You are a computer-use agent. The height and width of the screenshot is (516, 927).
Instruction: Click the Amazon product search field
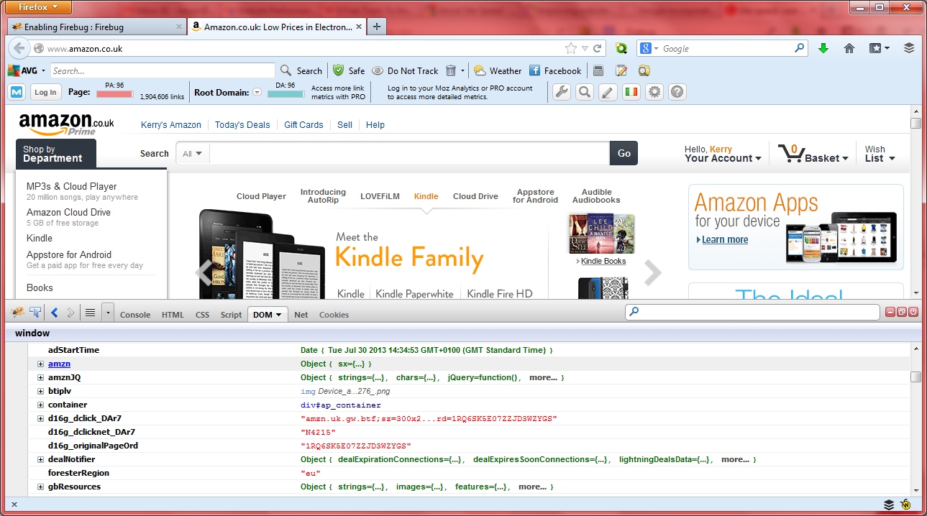(x=410, y=153)
